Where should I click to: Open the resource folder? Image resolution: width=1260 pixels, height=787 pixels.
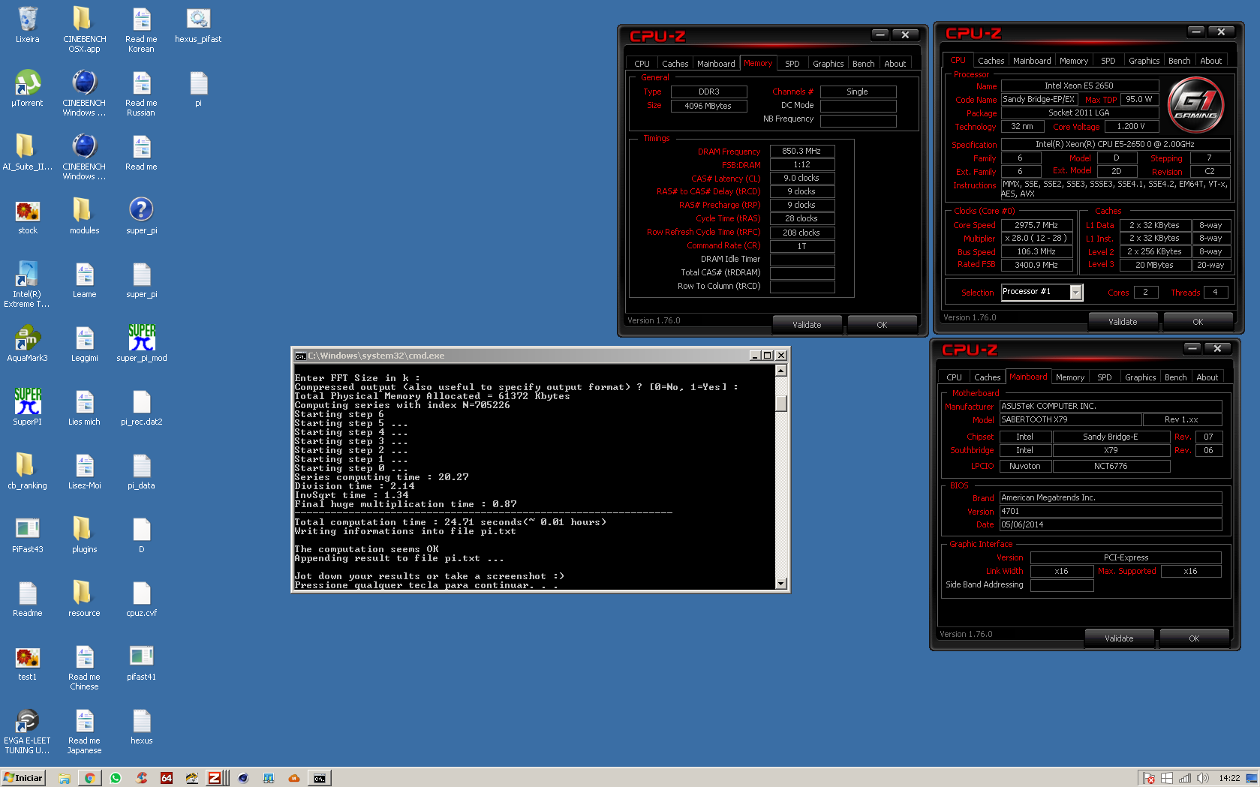tap(85, 598)
